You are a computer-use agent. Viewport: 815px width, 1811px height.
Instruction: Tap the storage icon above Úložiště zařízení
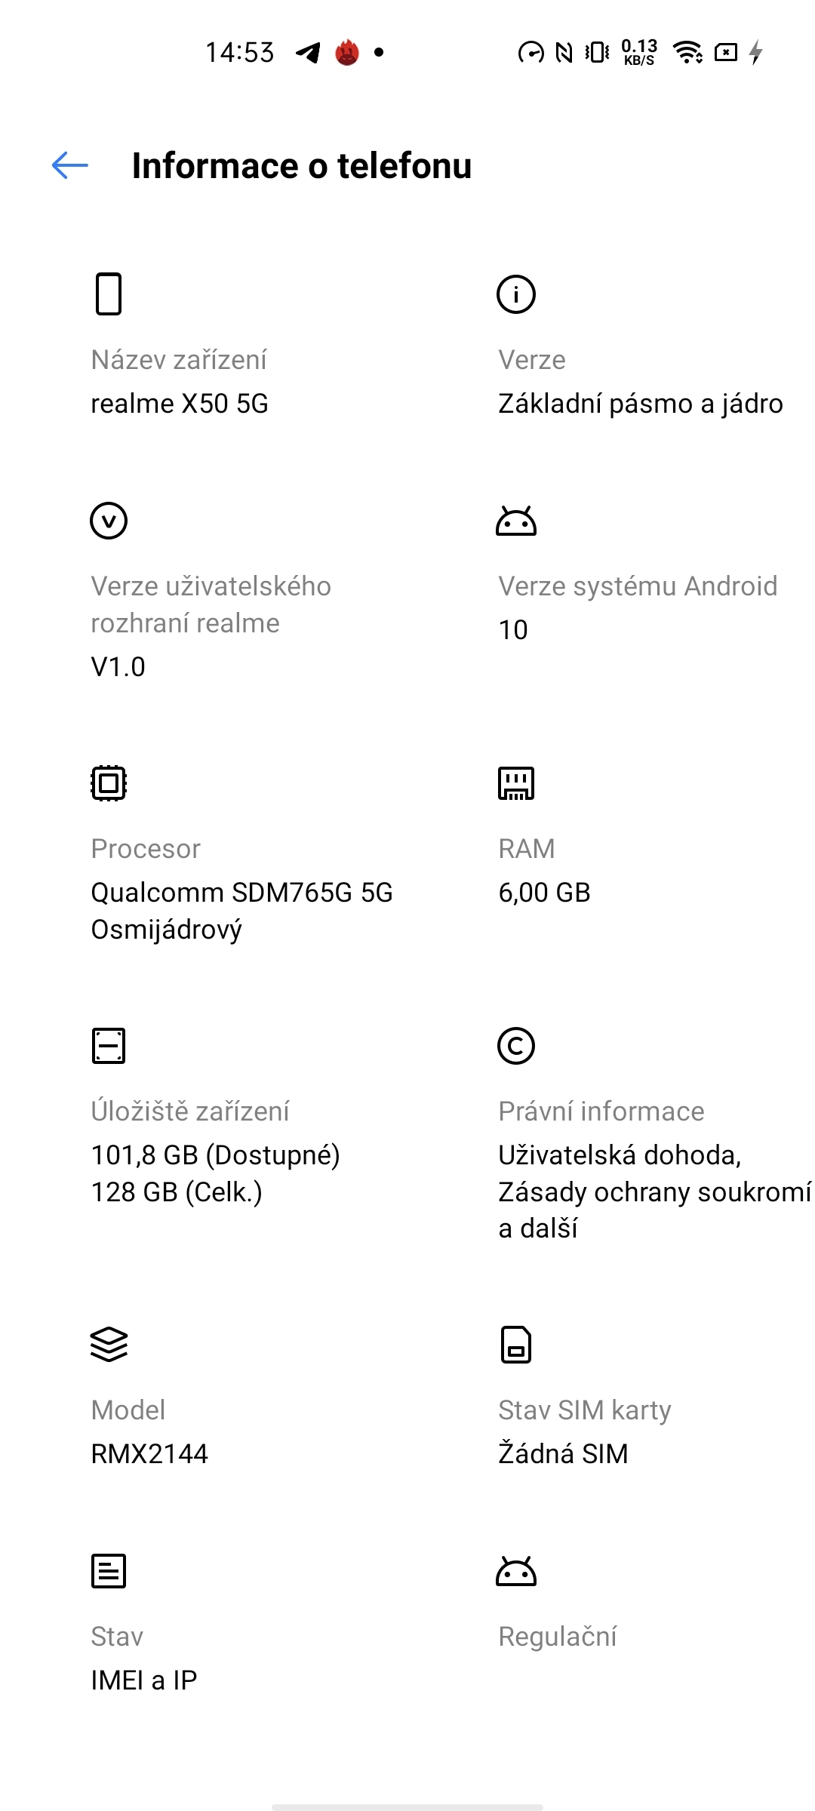(x=108, y=1046)
